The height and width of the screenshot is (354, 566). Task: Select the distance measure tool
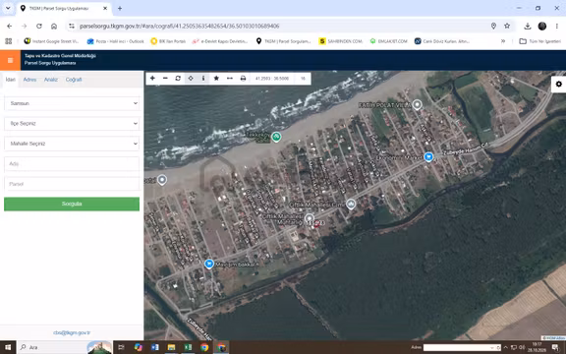[230, 78]
